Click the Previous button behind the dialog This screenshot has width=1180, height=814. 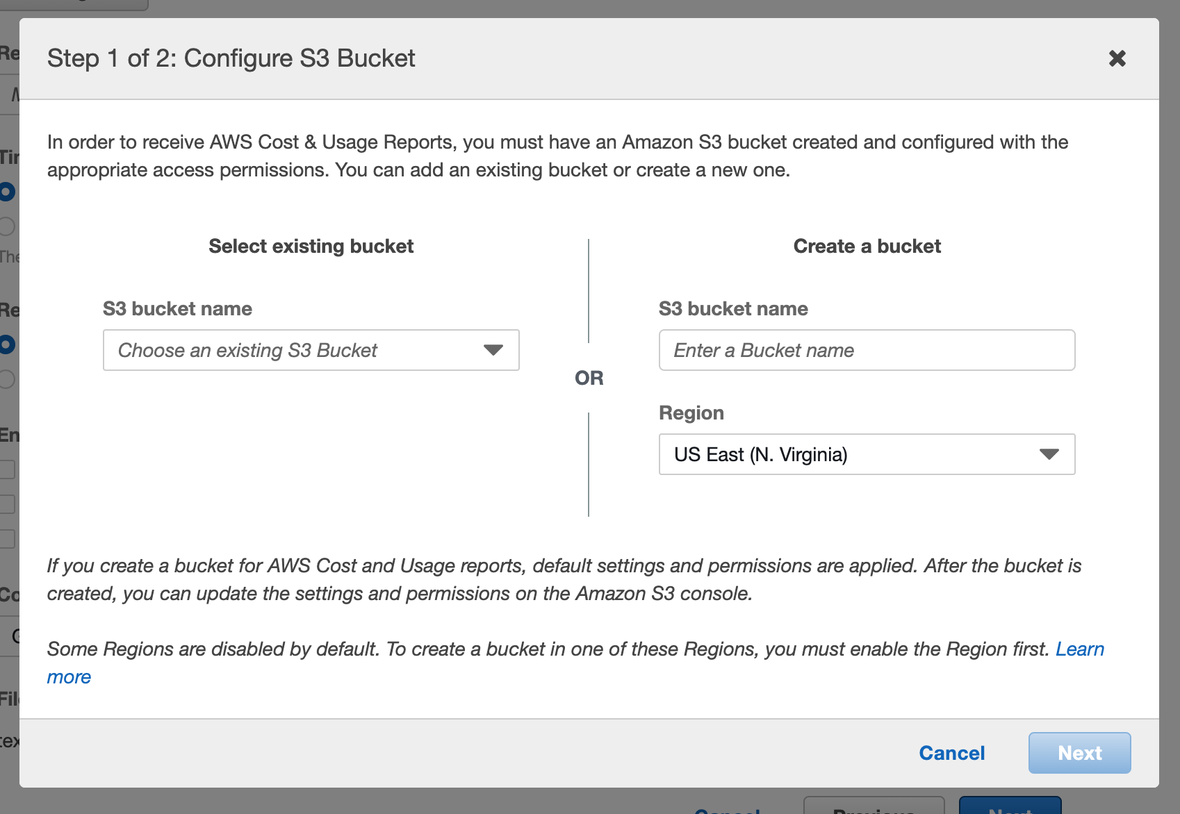[x=874, y=809]
